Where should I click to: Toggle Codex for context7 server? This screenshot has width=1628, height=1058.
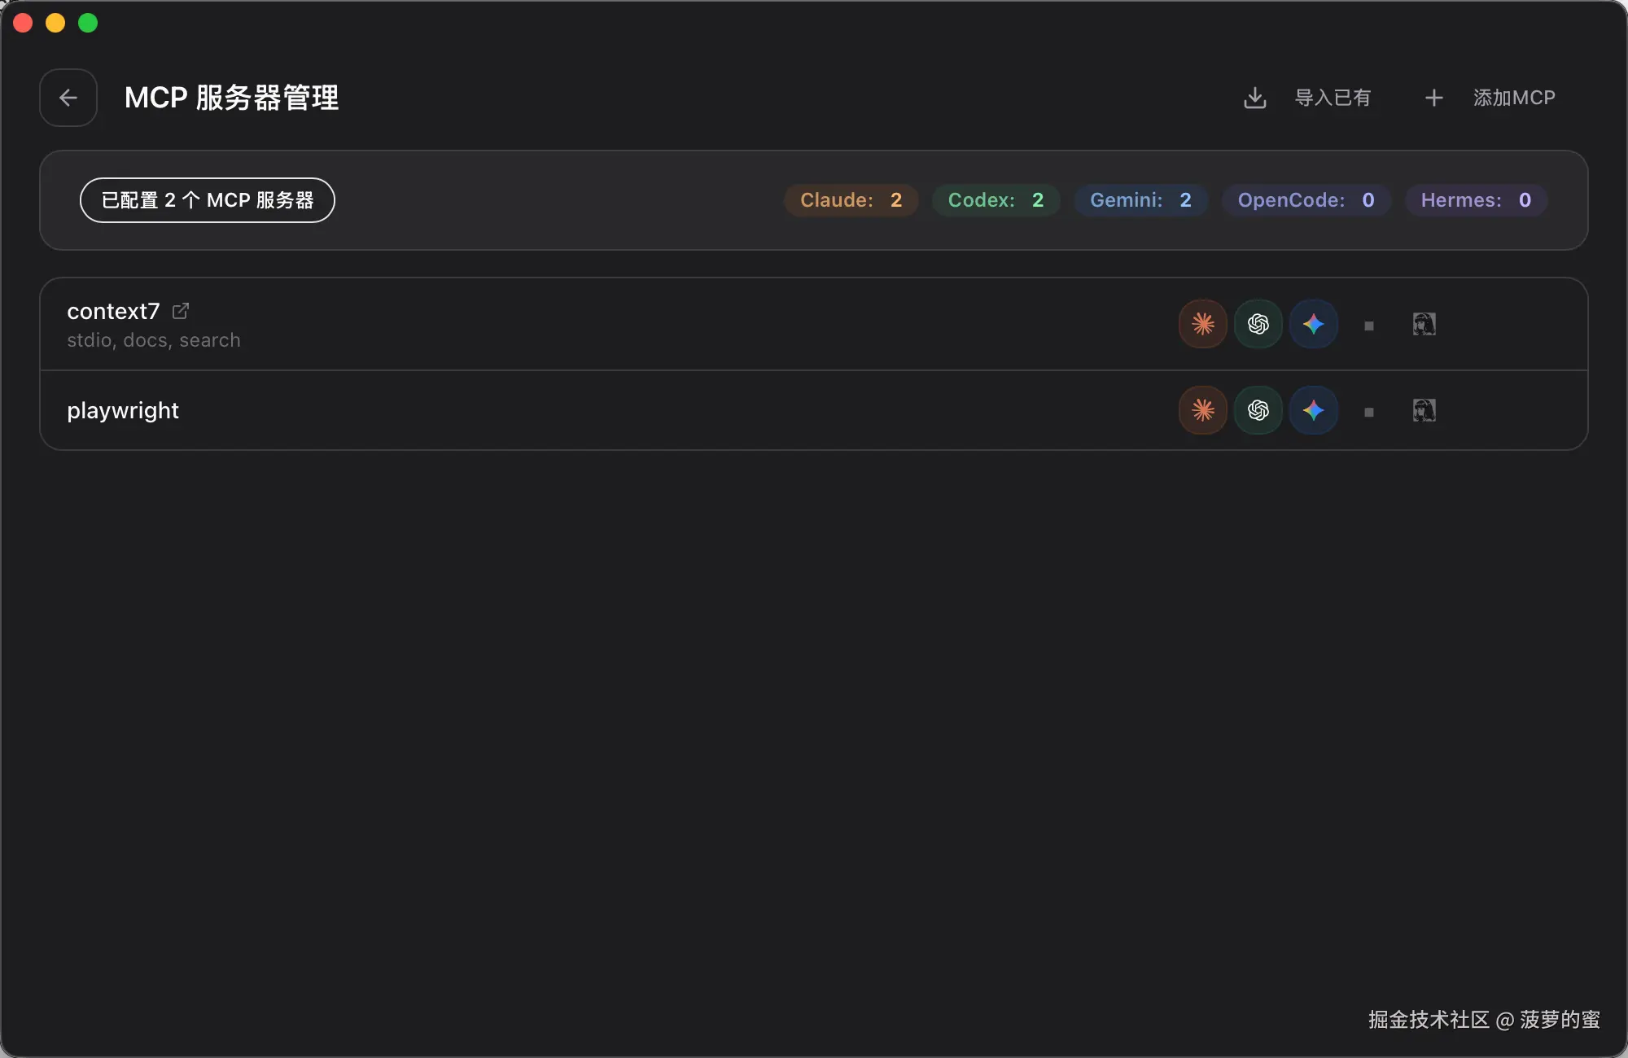pyautogui.click(x=1258, y=324)
